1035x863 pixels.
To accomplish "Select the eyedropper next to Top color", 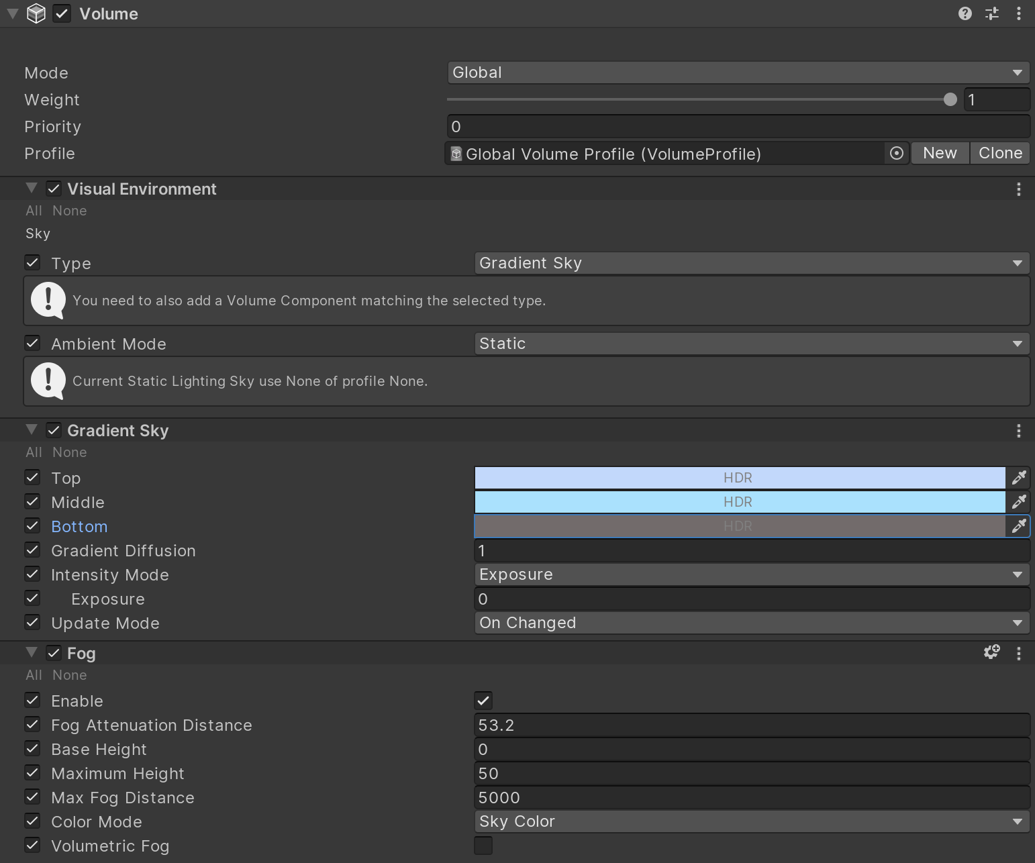I will [1019, 477].
